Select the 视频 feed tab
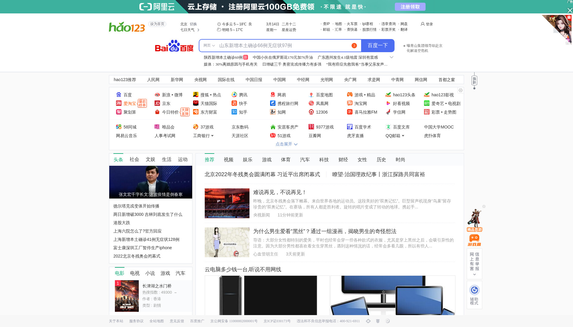Screen dimensions: 573x327 click(229, 160)
